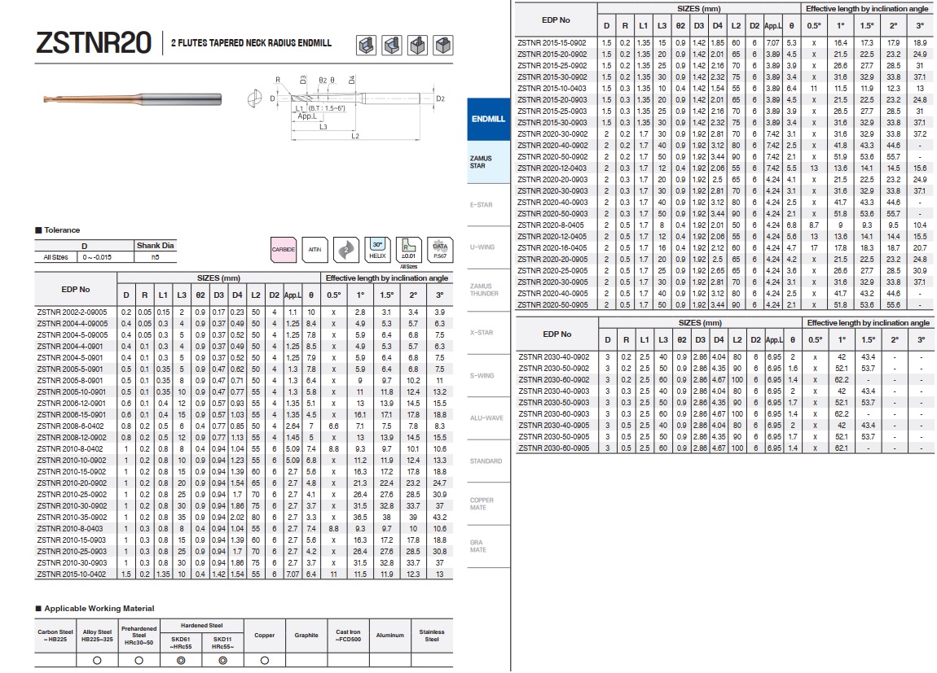The height and width of the screenshot is (673, 937).
Task: Select the blue ENDMILL side tab
Action: (488, 120)
